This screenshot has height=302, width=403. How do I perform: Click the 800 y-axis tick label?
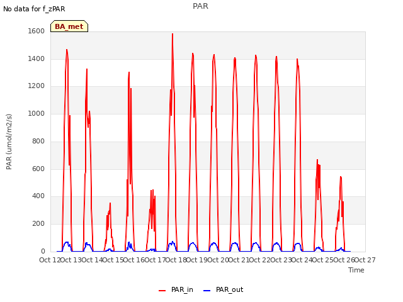(x=38, y=141)
